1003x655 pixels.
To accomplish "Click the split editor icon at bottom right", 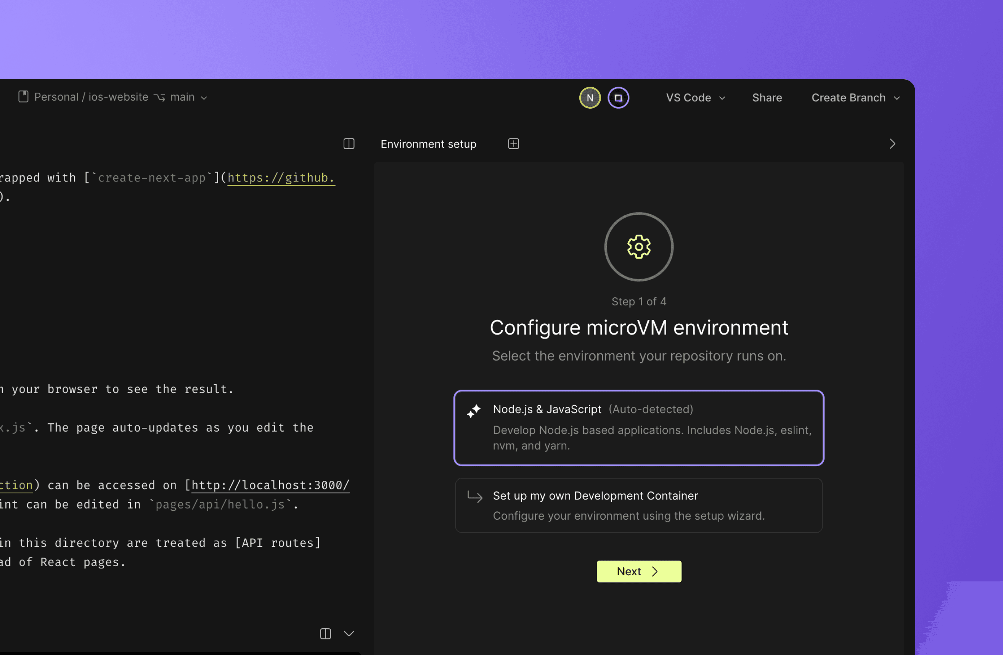I will pyautogui.click(x=325, y=634).
